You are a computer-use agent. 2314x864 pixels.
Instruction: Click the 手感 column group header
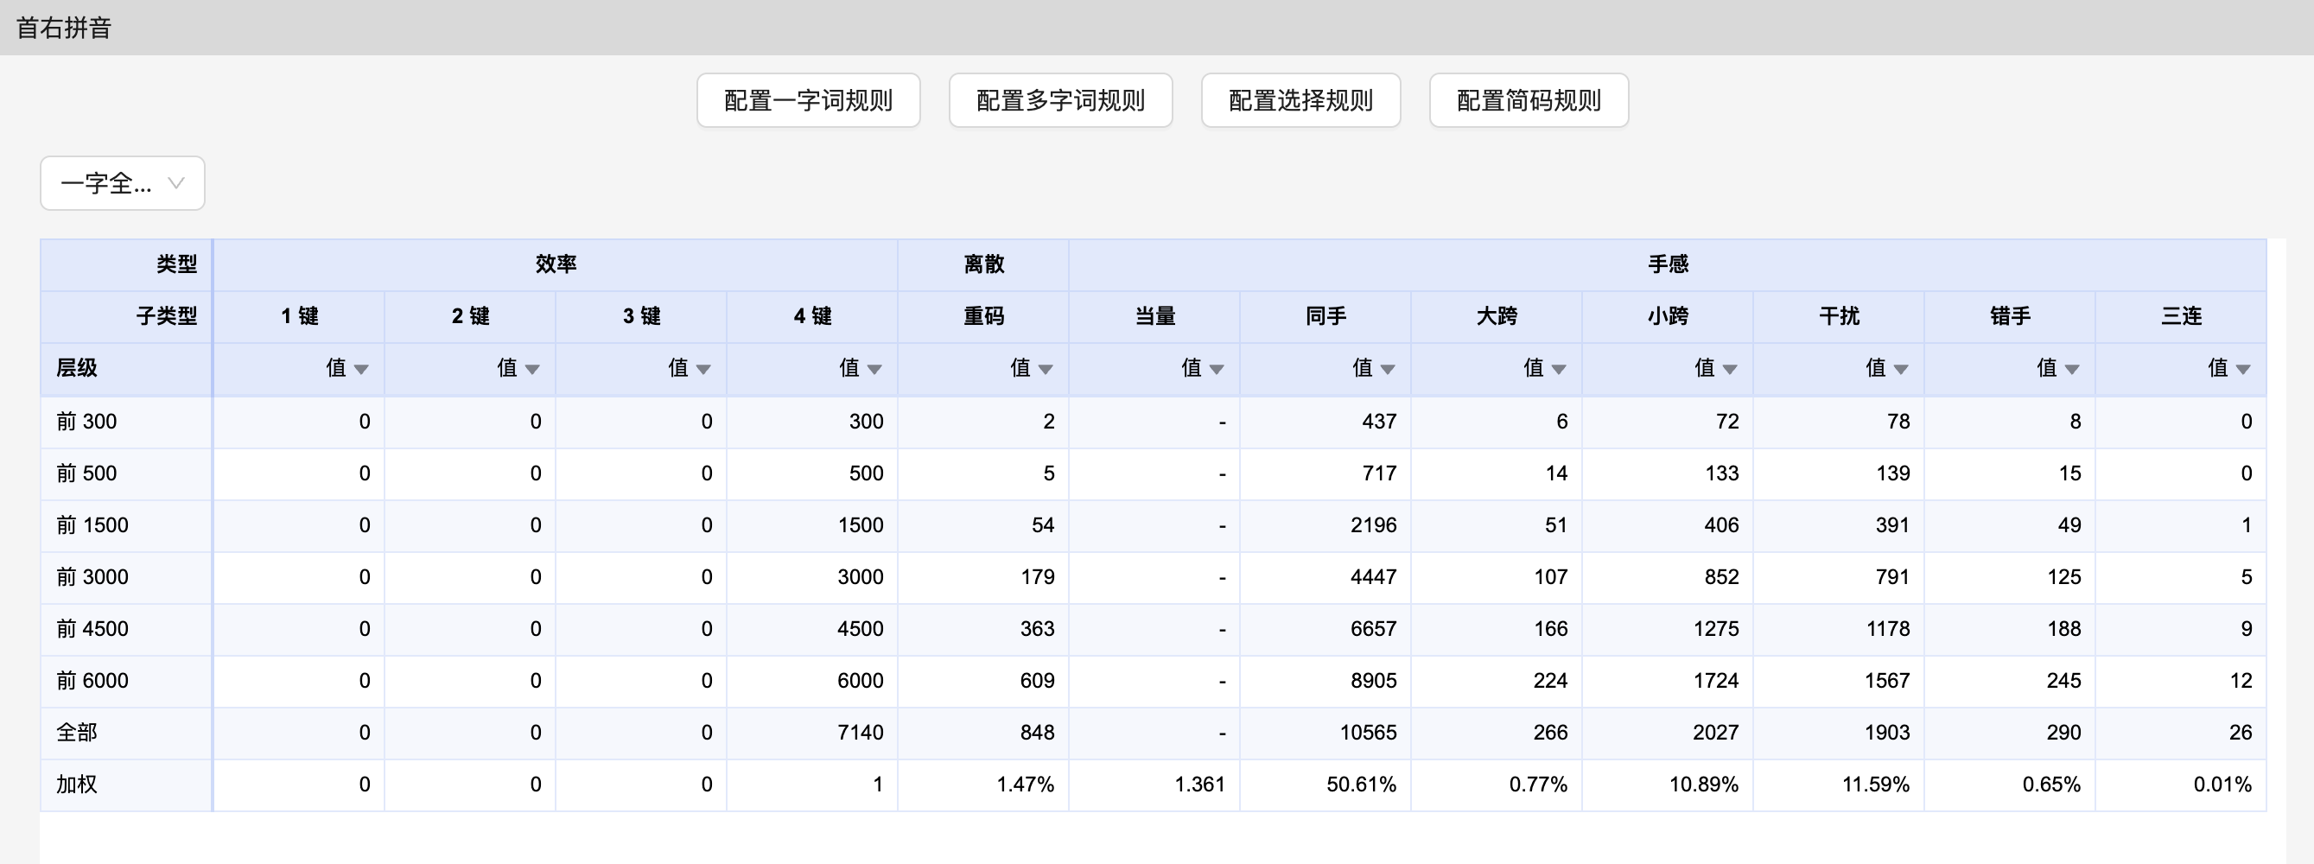tap(1667, 264)
